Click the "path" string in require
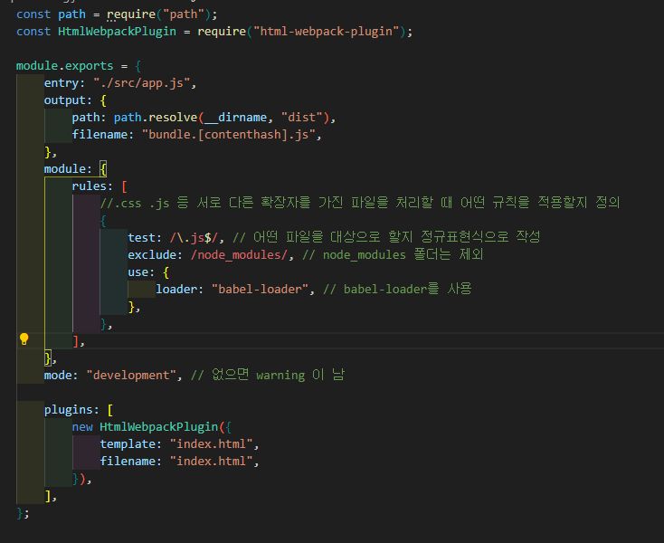Screen dimensions: 664x543 pyautogui.click(x=184, y=14)
